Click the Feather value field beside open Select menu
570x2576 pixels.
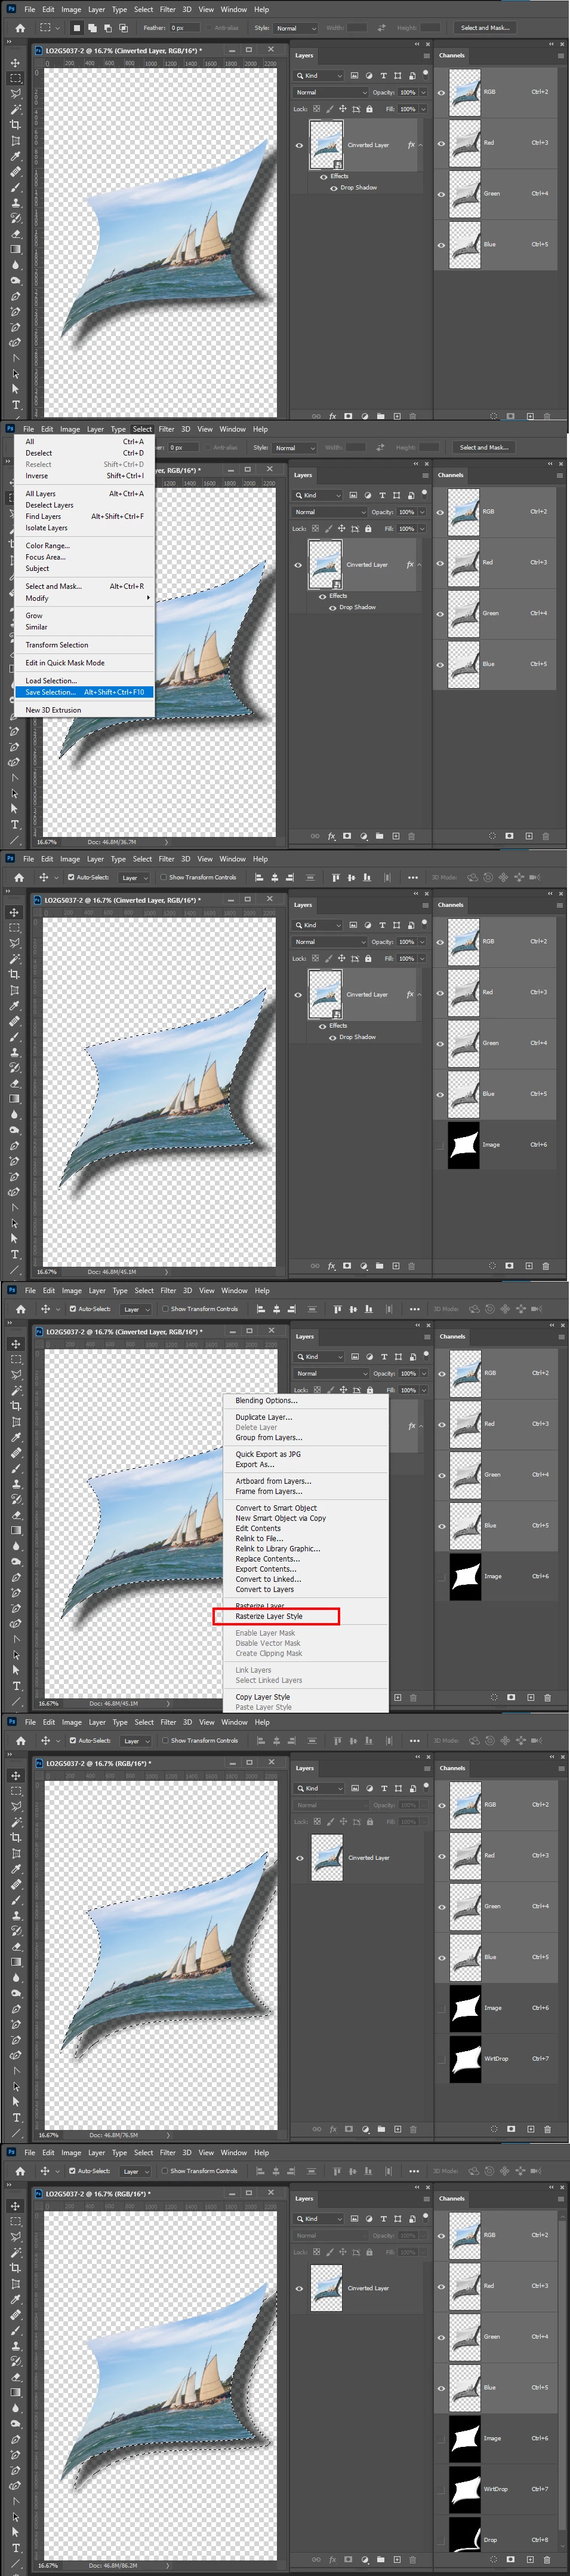[x=183, y=448]
